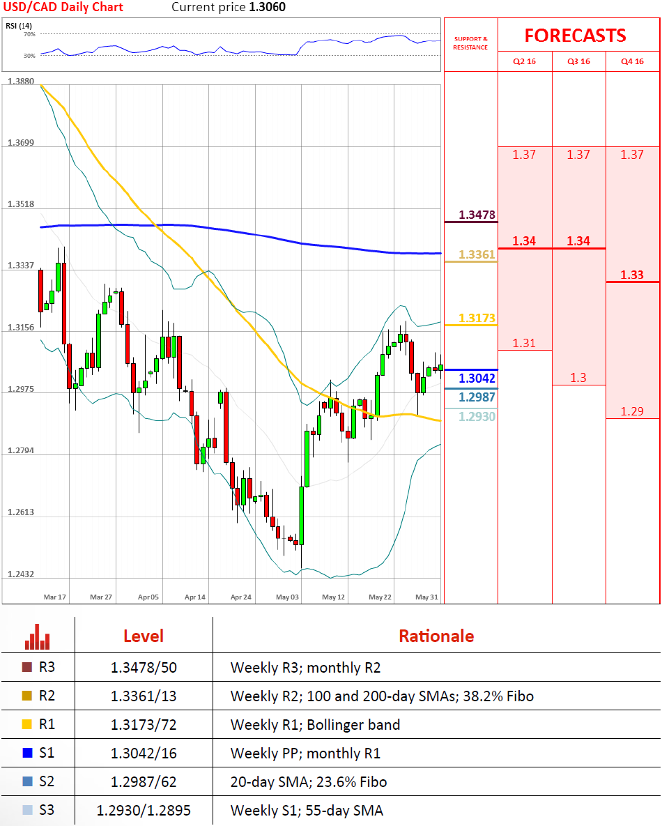This screenshot has width=662, height=826.
Task: Click the RSI 30% level label
Action: coord(29,55)
